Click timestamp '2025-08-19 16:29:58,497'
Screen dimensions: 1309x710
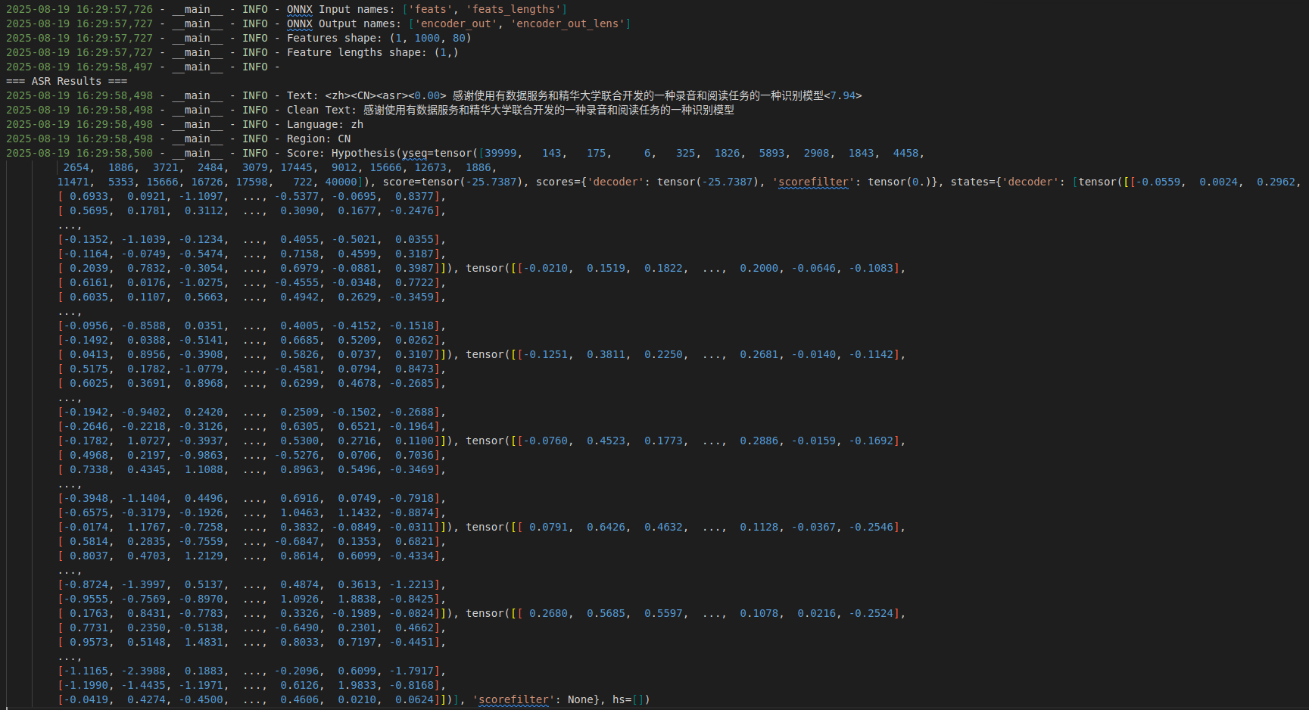point(79,67)
